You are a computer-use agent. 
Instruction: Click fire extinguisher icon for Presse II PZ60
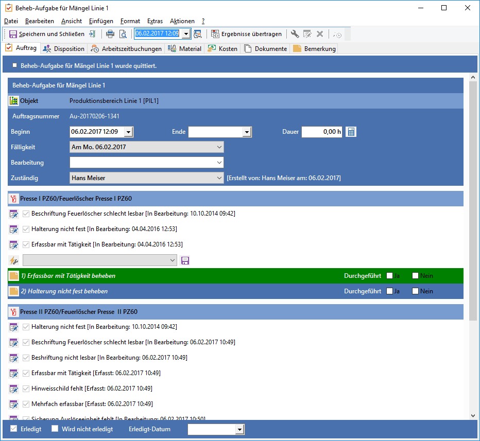tap(13, 312)
